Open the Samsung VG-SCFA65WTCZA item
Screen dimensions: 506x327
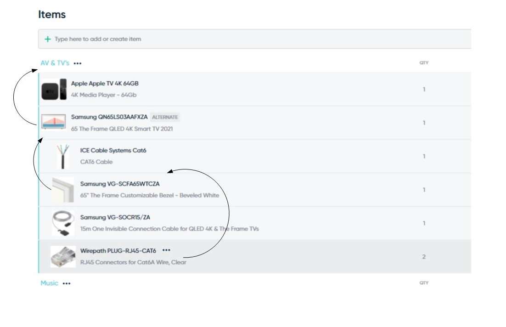120,184
